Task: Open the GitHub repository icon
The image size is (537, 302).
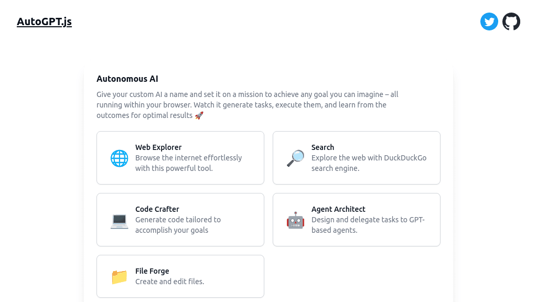Action: [511, 21]
